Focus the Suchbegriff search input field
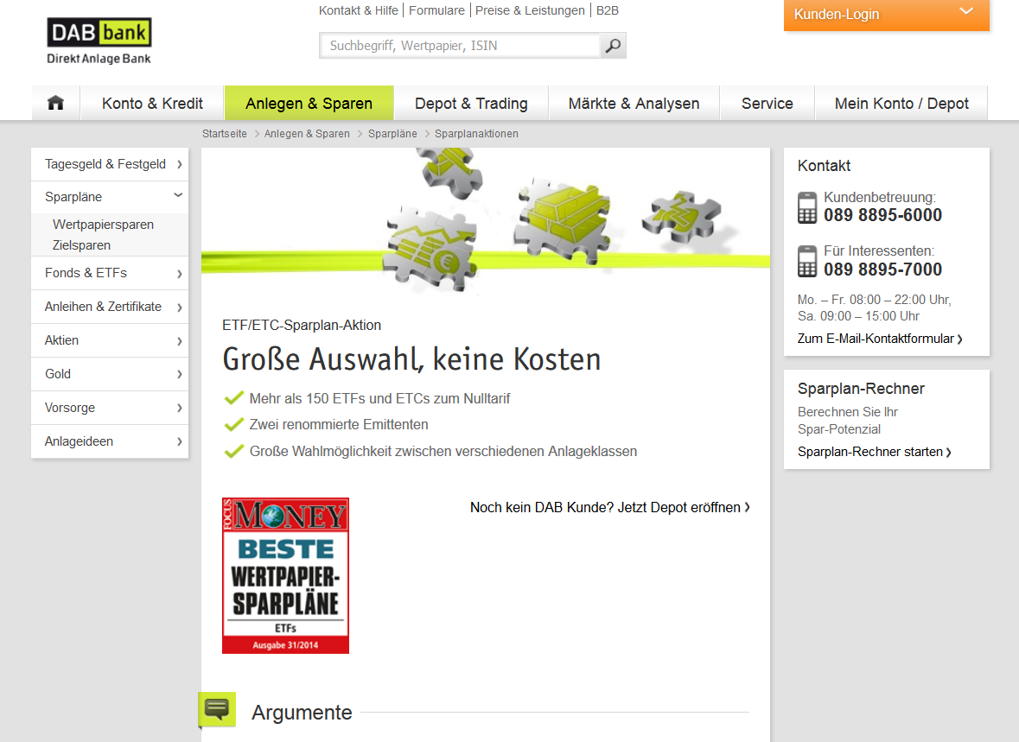Screen dimensions: 1019x742 tap(460, 46)
